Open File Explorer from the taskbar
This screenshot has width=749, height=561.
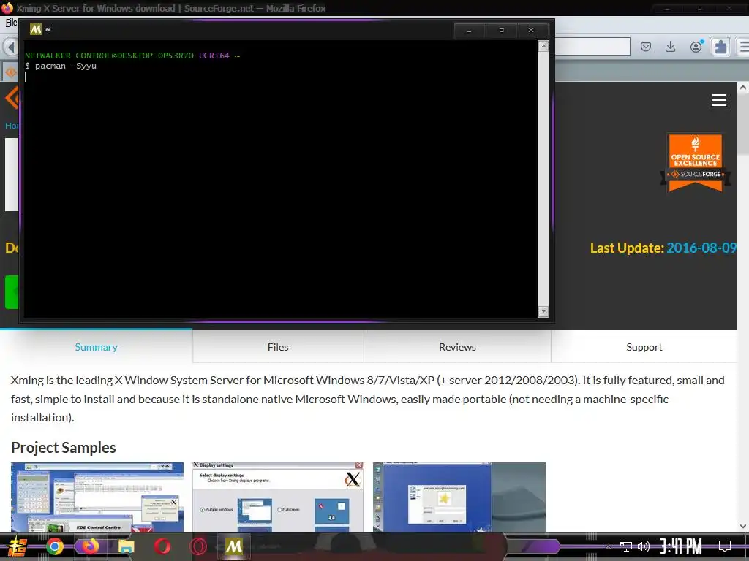pos(126,546)
